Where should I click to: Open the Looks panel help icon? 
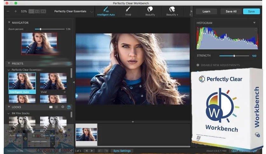69,107
